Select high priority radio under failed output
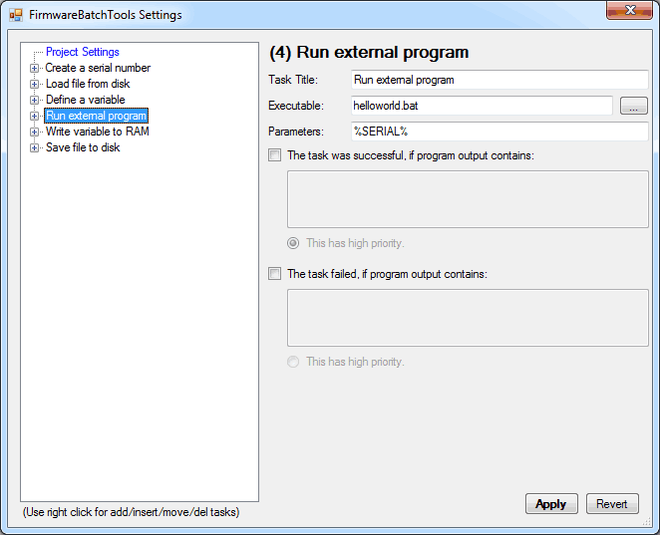The image size is (660, 535). (x=293, y=362)
